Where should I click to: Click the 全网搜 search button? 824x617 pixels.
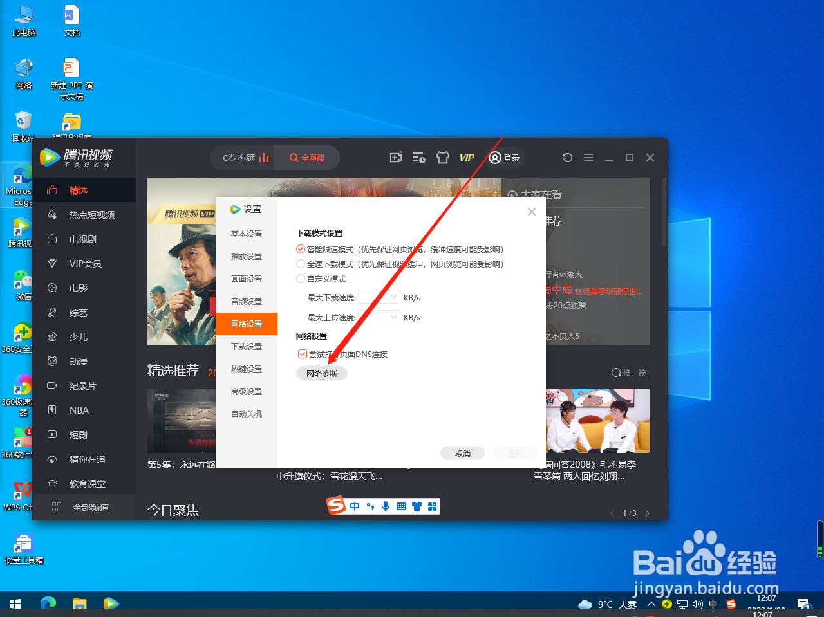(307, 158)
